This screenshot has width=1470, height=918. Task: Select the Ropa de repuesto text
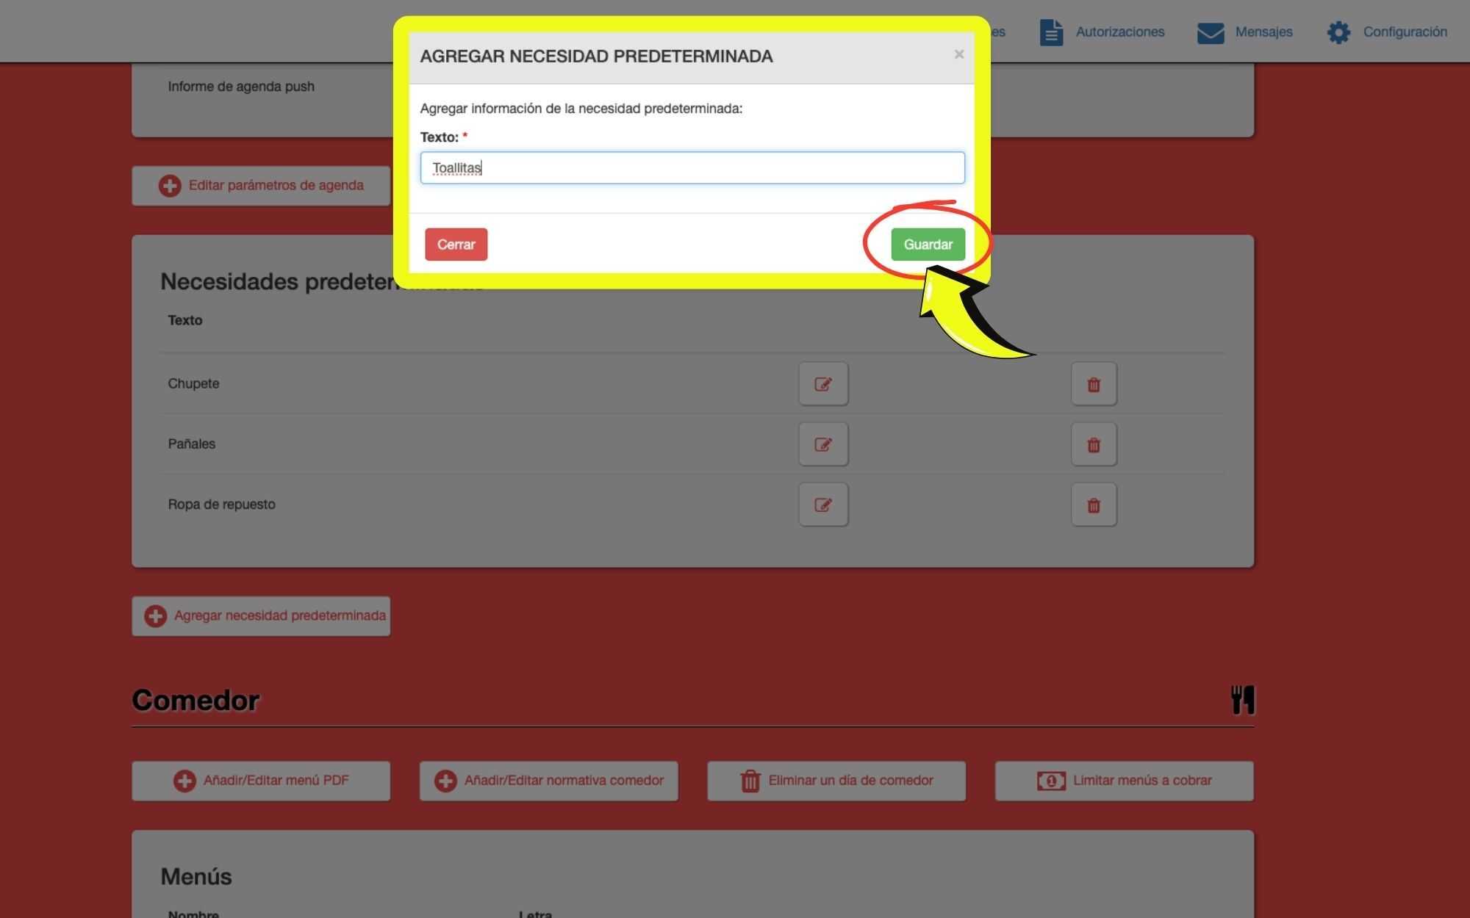tap(221, 505)
